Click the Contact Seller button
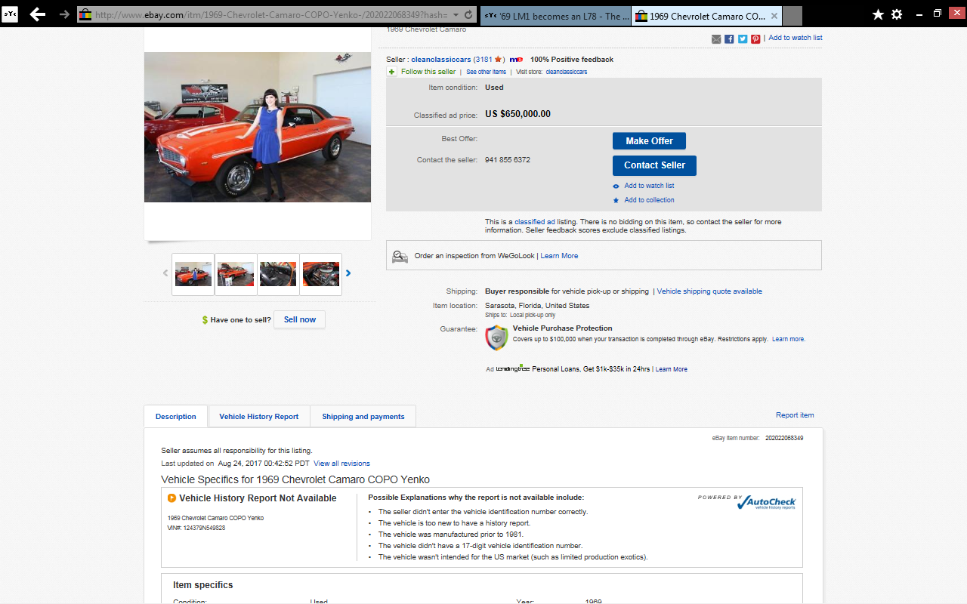967x604 pixels. (x=654, y=165)
